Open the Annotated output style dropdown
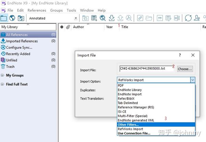The image size is (206, 142). pos(76,18)
